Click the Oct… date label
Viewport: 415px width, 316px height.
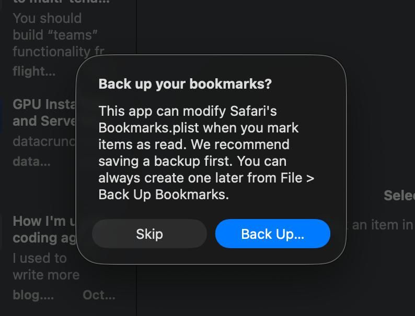click(x=99, y=295)
